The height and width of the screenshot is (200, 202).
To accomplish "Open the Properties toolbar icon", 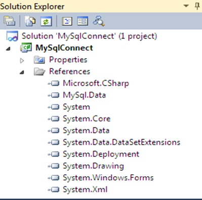I will (x=10, y=21).
